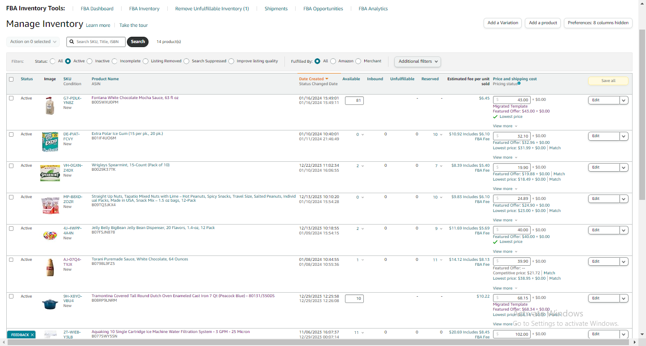Expand the Additional filters dropdown

417,61
